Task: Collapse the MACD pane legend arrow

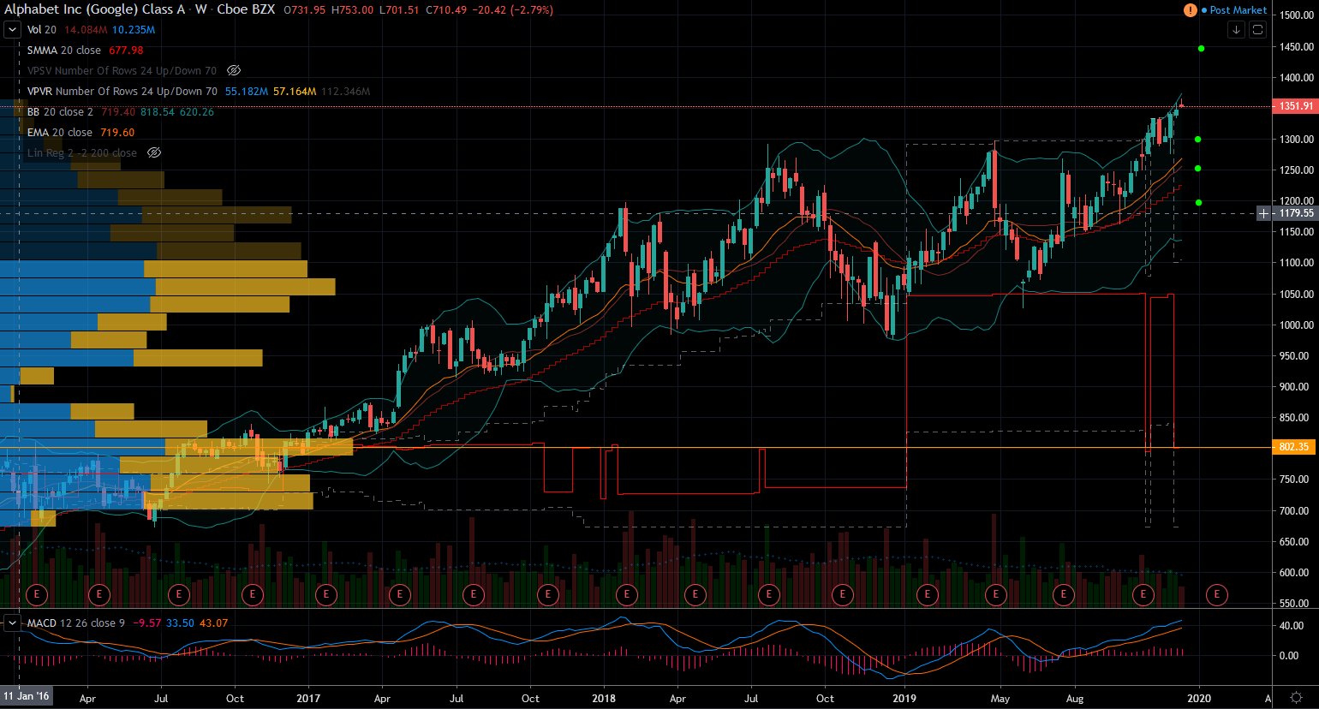Action: [x=12, y=623]
